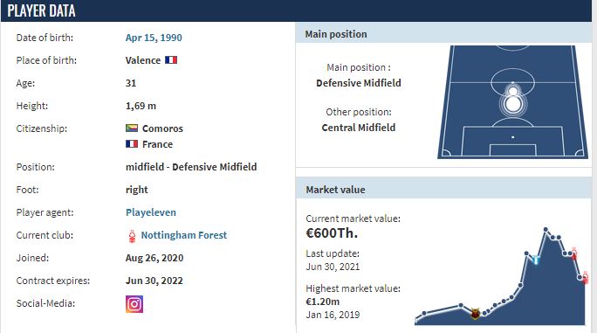Viewport: 597px width, 333px height.
Task: Click the light blue club crest on chart
Action: pos(536,260)
